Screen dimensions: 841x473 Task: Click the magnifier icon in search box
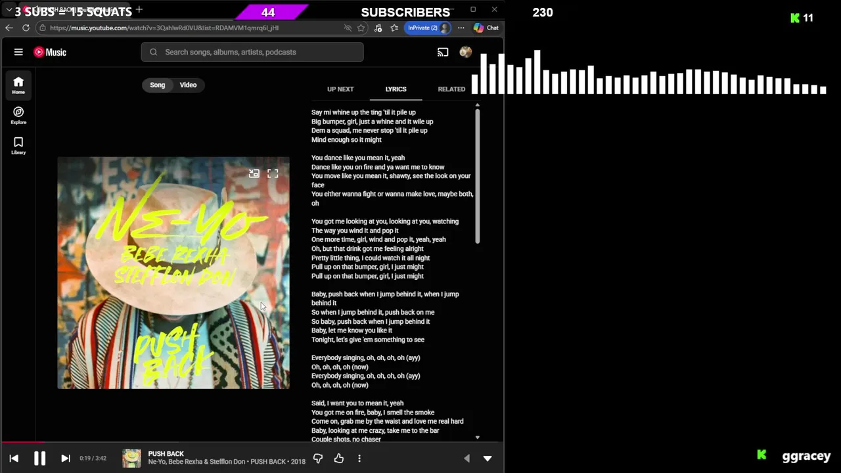[x=153, y=52]
